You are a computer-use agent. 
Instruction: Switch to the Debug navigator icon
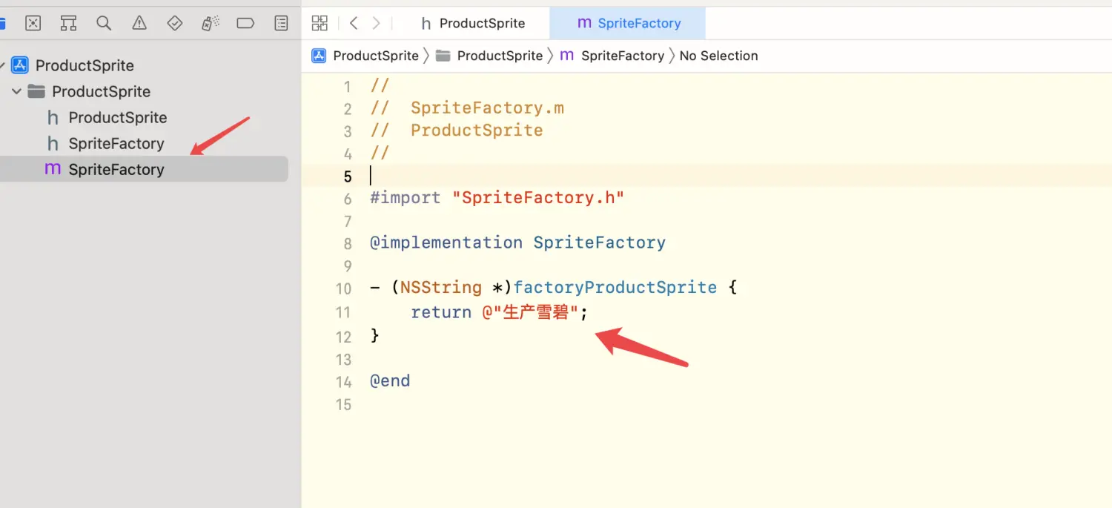[210, 24]
